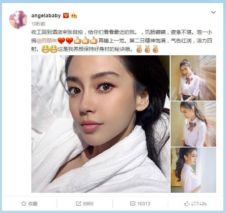Open the @百颐年 mention link

click(x=47, y=41)
